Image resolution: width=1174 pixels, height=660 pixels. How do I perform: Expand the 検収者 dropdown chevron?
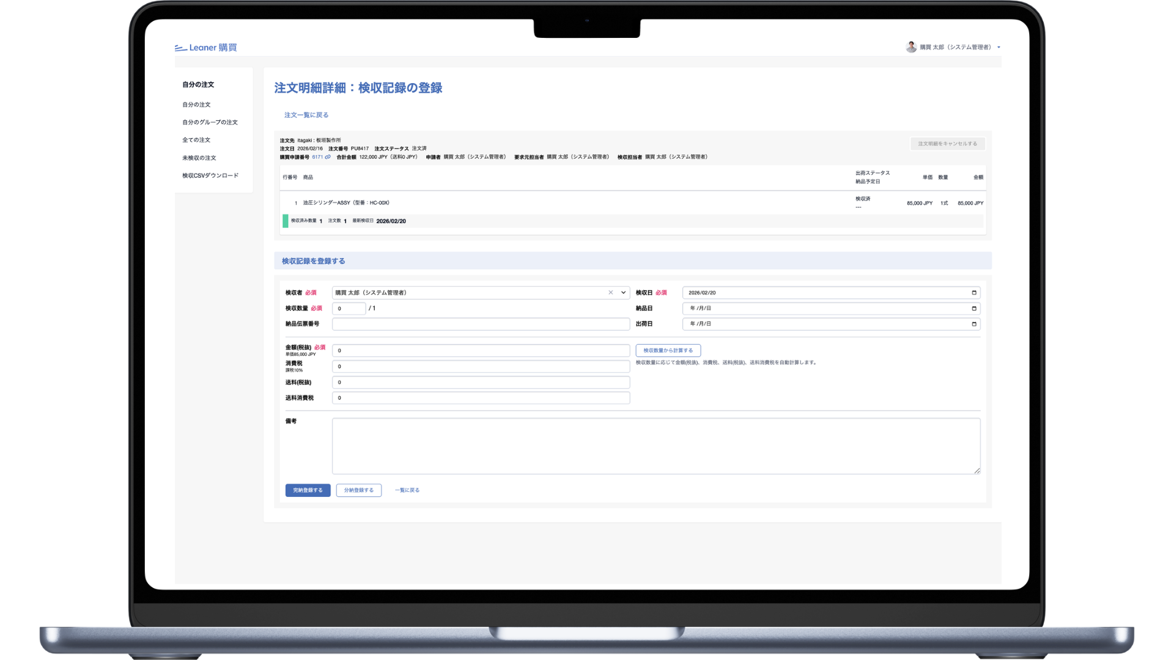click(x=623, y=293)
